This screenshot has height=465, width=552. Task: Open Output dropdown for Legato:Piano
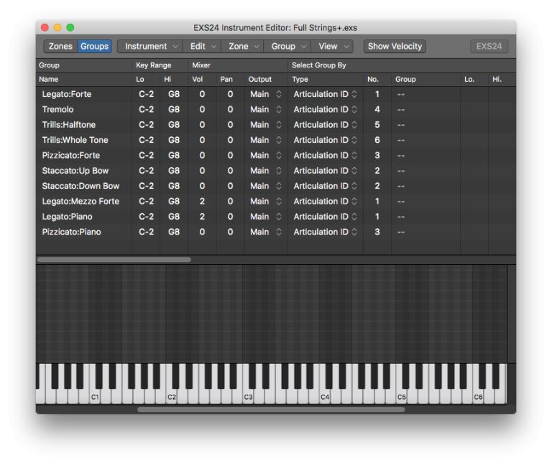tap(266, 217)
